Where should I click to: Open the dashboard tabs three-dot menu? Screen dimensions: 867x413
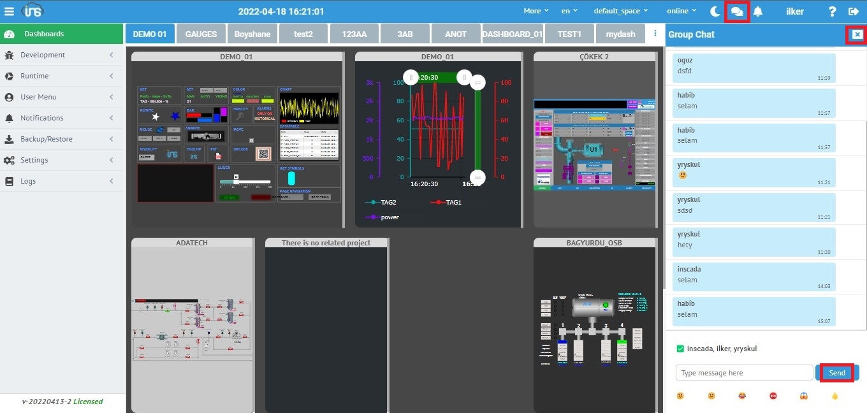(x=655, y=33)
